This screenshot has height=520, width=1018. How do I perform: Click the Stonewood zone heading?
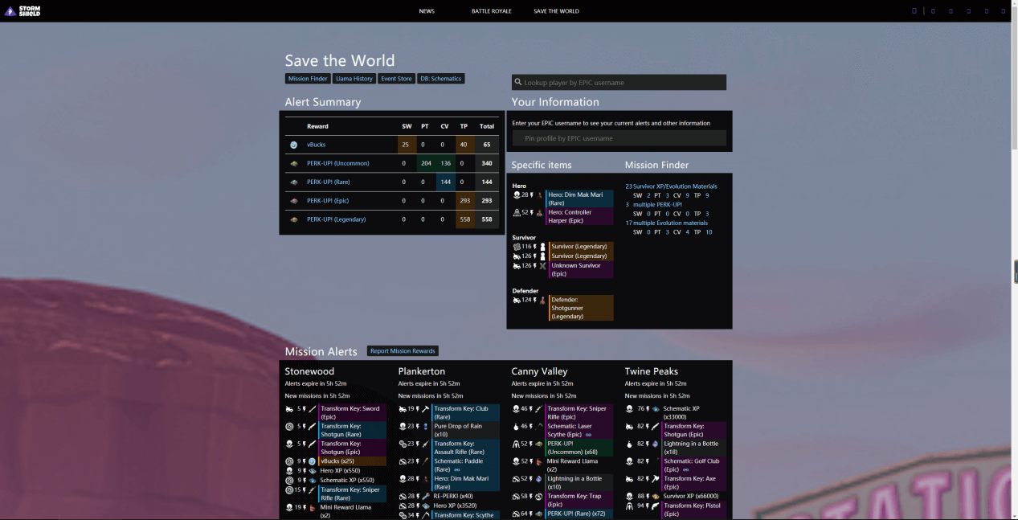(309, 371)
